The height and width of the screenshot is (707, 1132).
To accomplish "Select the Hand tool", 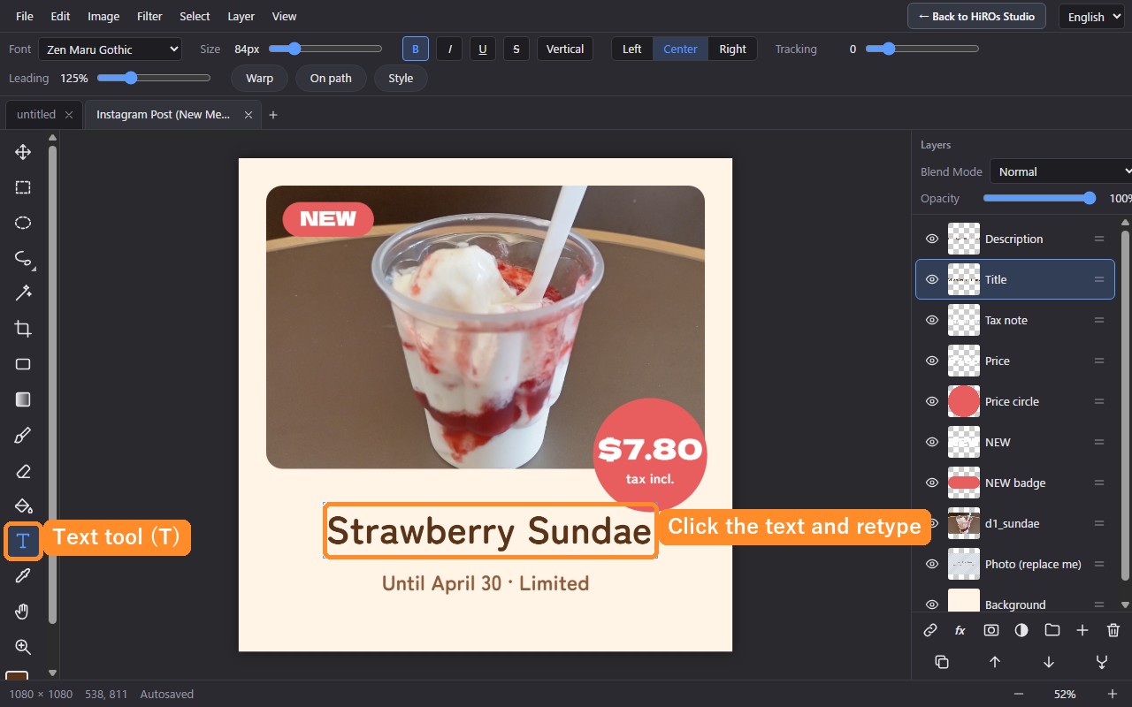I will coord(23,612).
